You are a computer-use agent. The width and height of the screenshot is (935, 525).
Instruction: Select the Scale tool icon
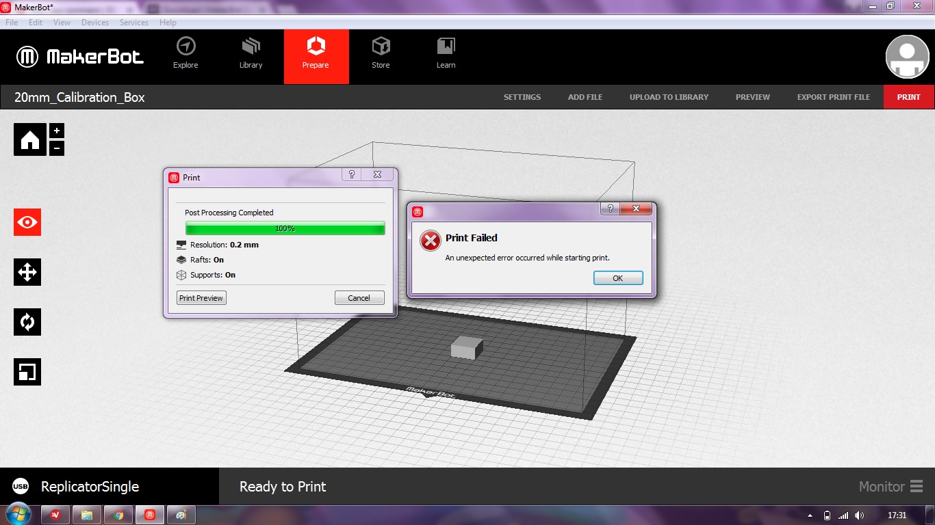27,372
